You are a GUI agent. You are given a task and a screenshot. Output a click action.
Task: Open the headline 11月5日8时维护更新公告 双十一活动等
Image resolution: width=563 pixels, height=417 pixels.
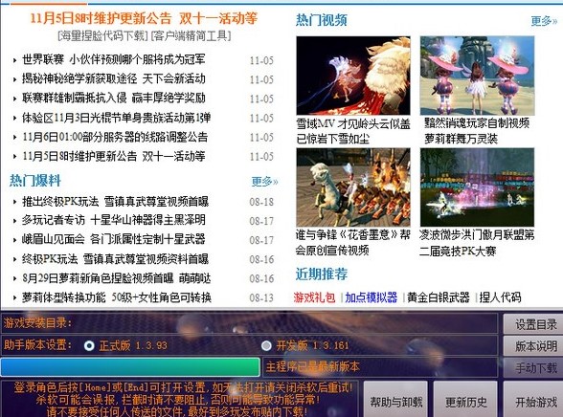[144, 18]
